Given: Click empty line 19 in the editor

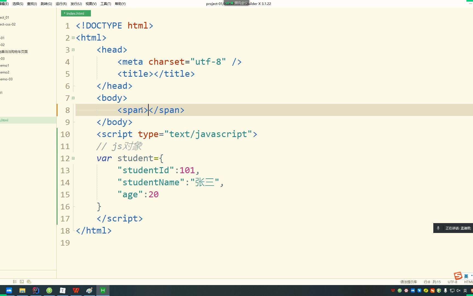Looking at the screenshot, I should 274,243.
